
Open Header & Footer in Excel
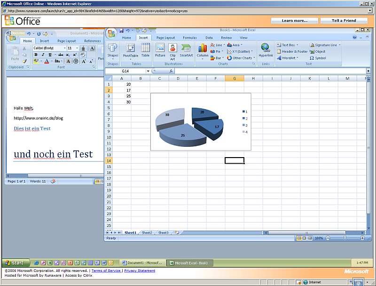292,51
